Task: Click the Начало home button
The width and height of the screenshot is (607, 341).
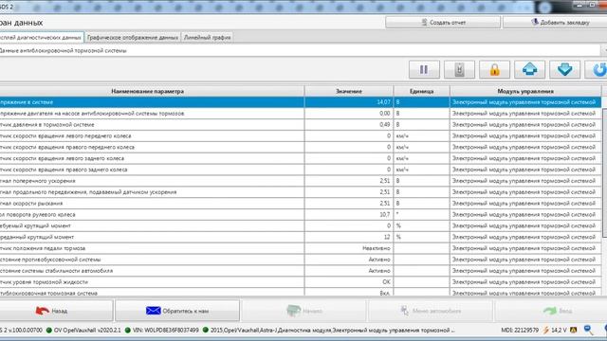Action: click(x=303, y=311)
